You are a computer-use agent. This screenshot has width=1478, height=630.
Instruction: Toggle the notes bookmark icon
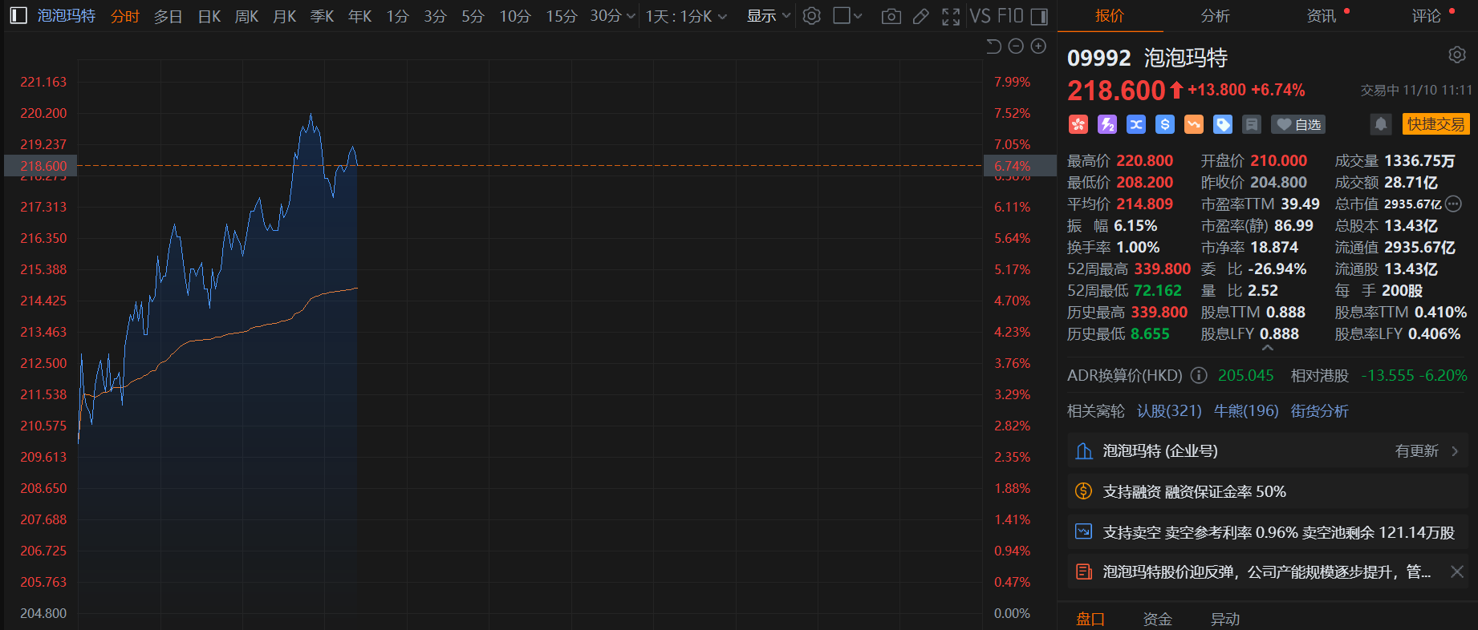coord(1252,124)
